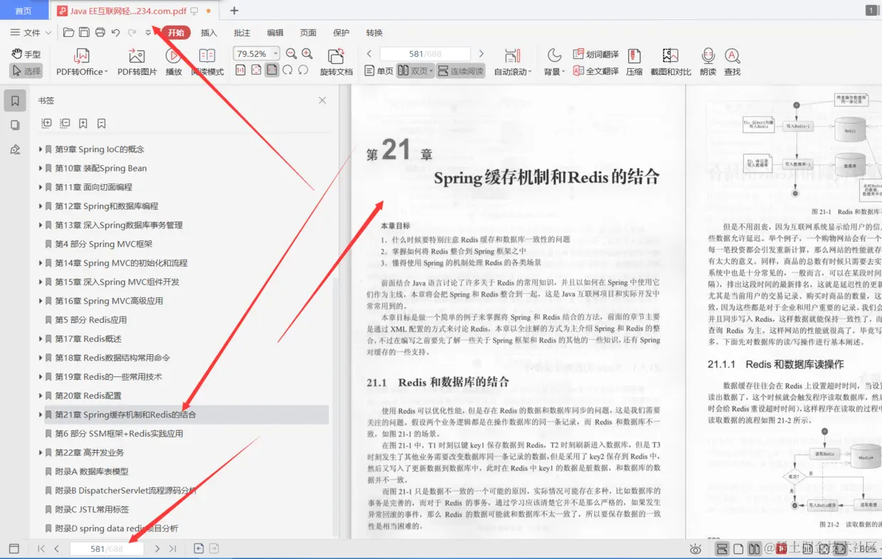
Task: Expand 第20章 Redis配置 bookmark
Action: click(41, 396)
